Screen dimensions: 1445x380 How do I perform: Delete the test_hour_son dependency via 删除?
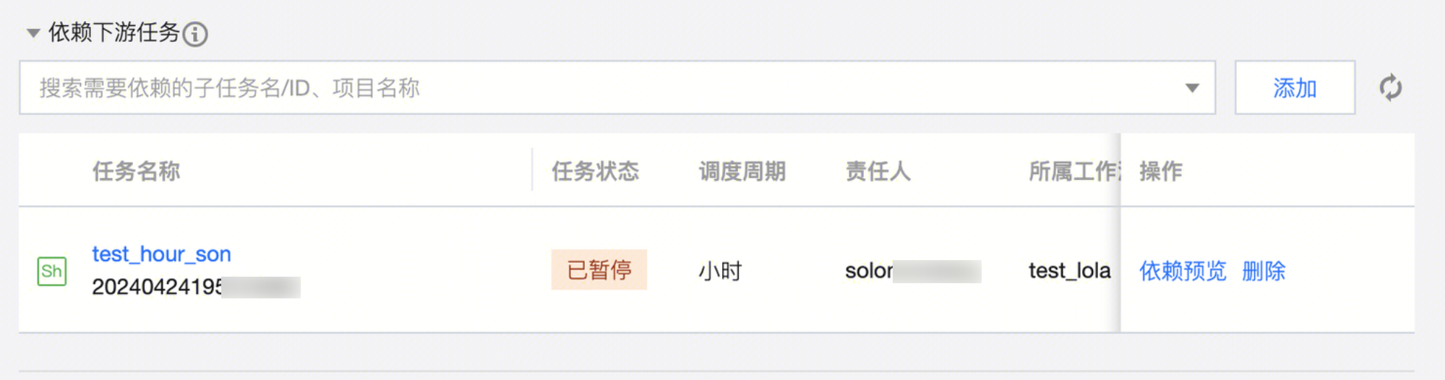[1264, 271]
